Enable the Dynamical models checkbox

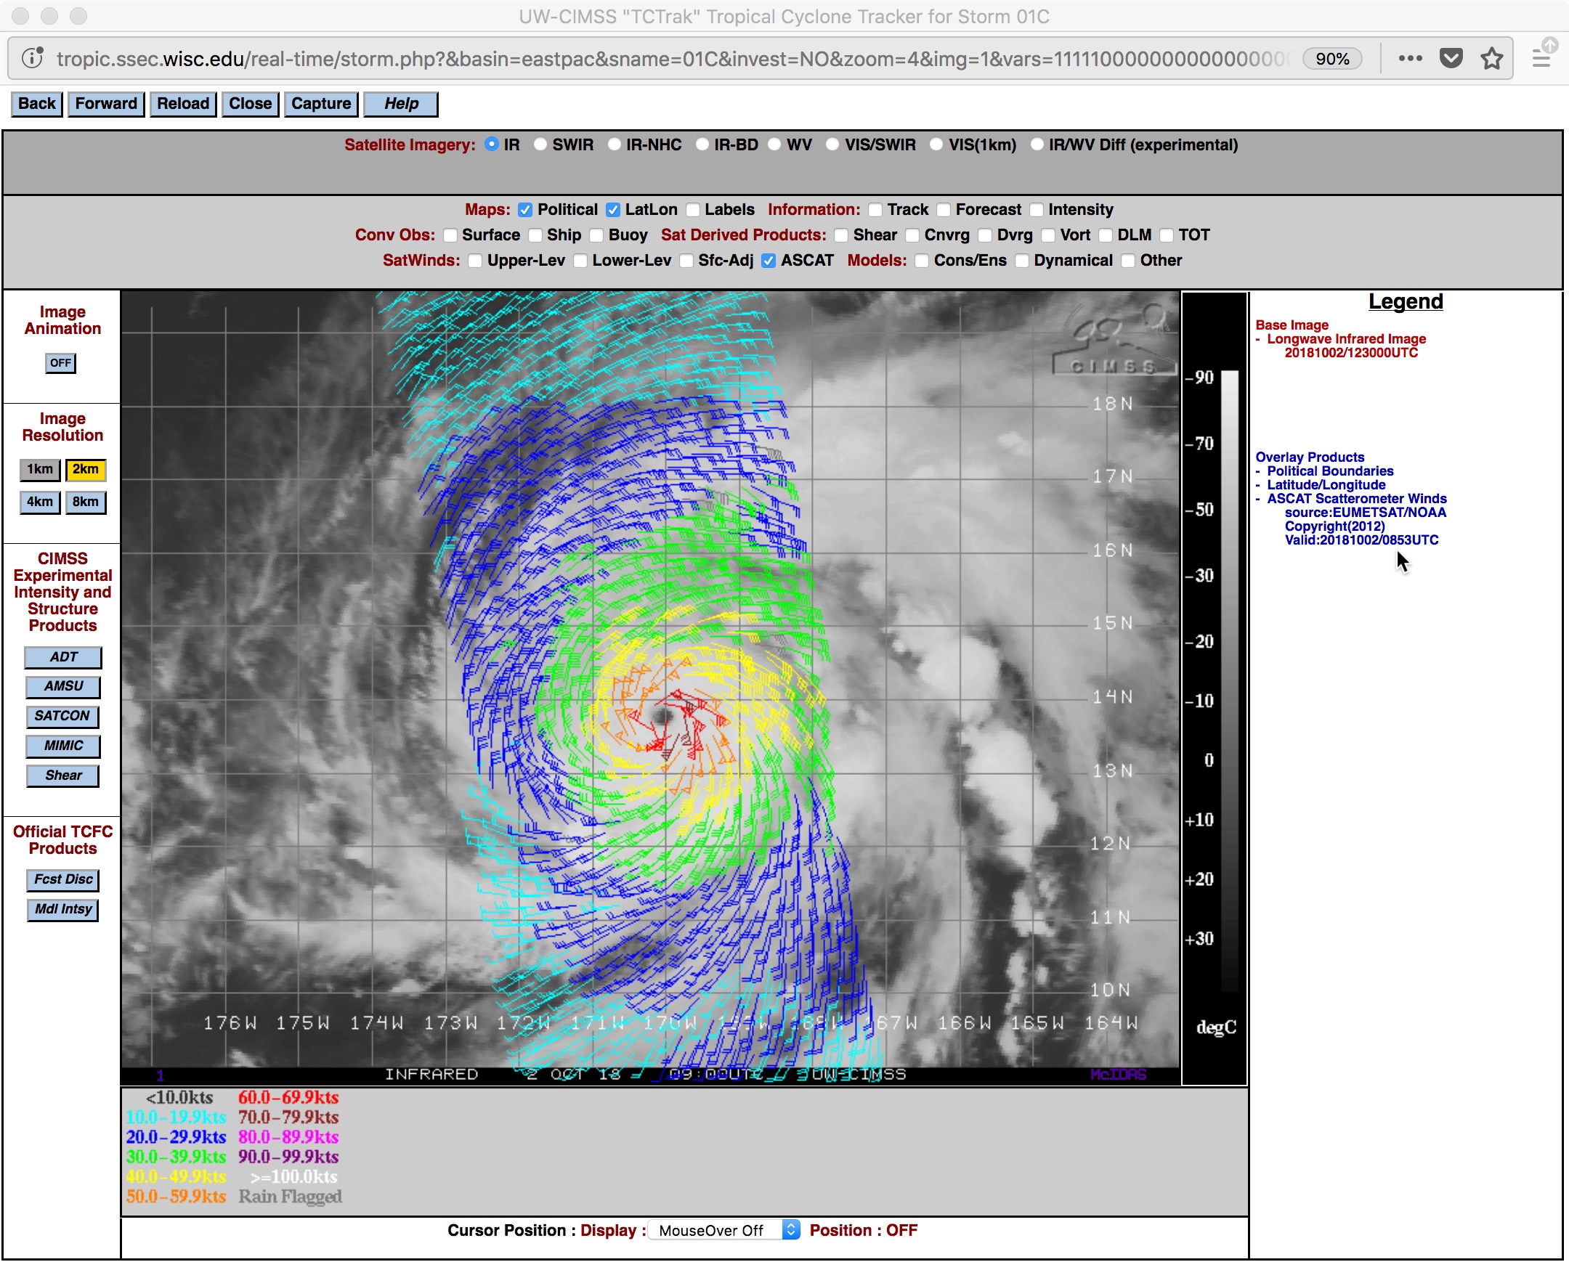(x=1023, y=261)
